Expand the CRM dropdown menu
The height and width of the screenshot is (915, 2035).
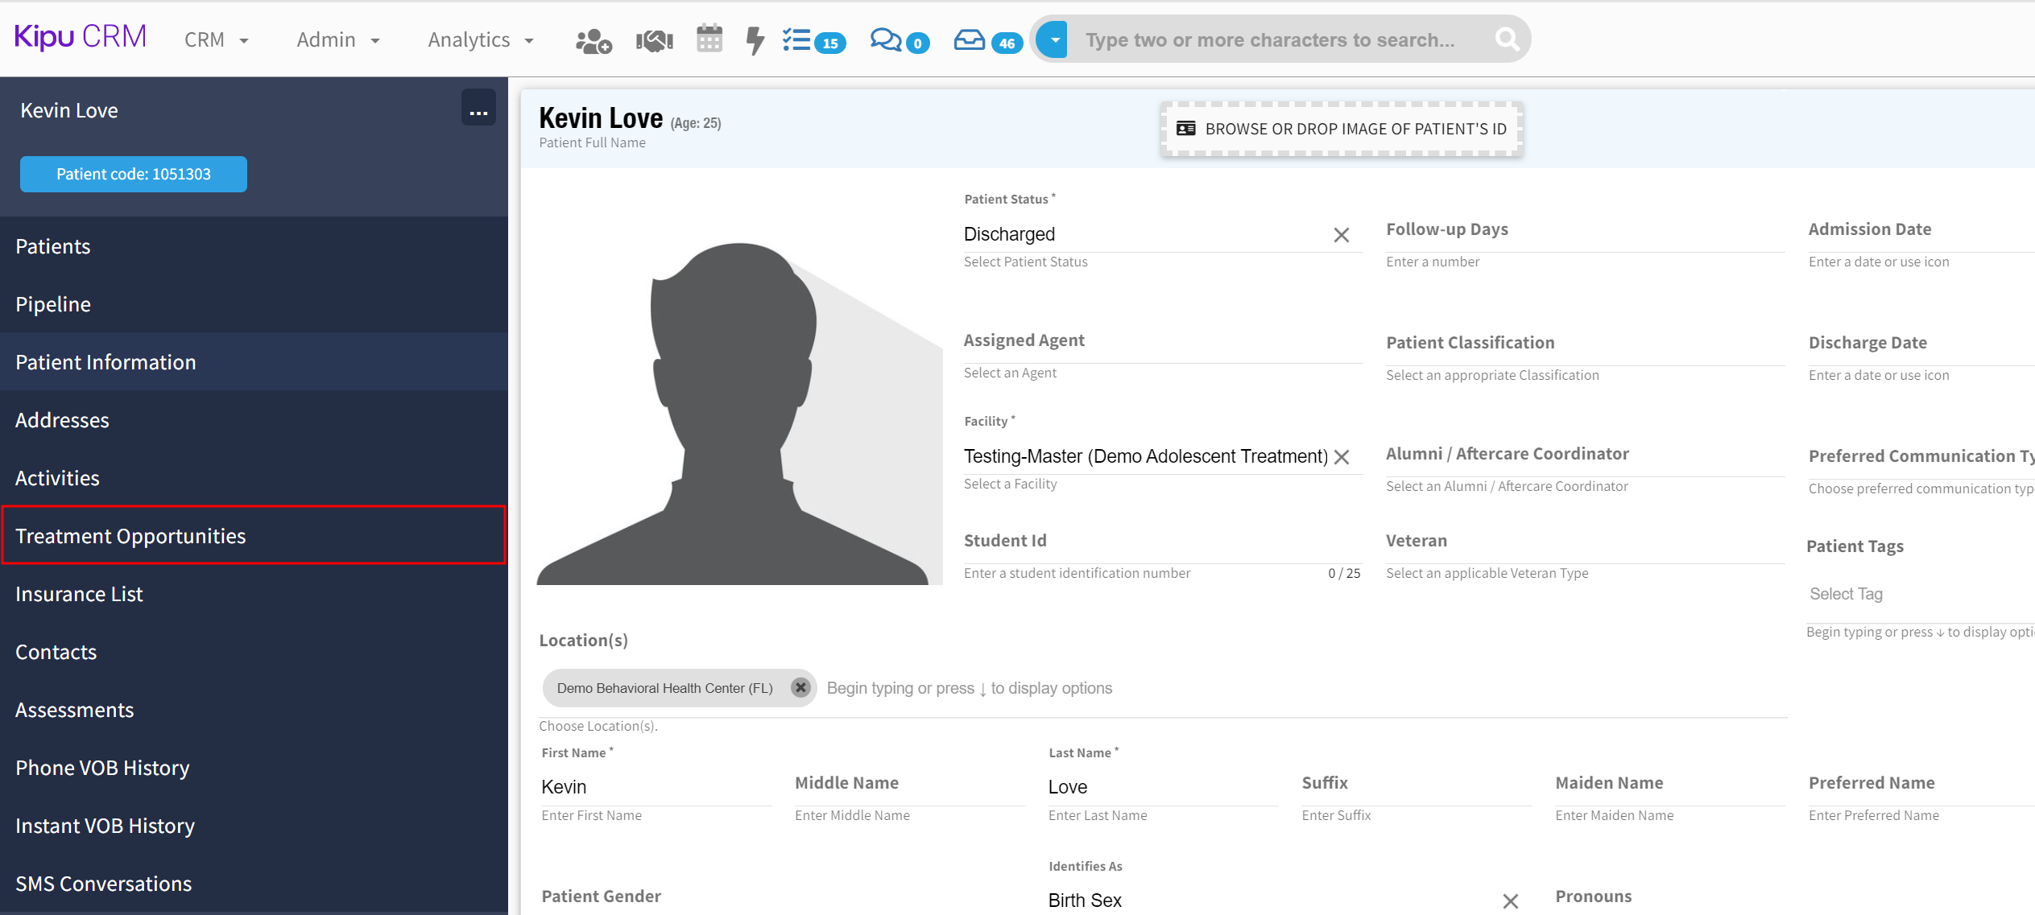point(216,40)
